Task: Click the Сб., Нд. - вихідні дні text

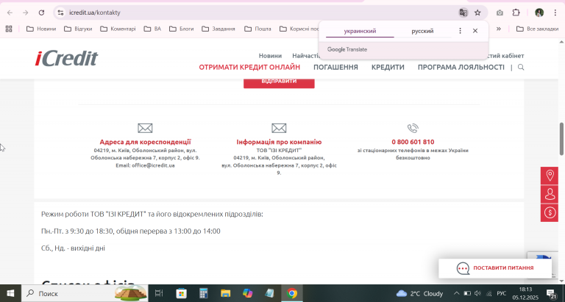Action: 73,248
